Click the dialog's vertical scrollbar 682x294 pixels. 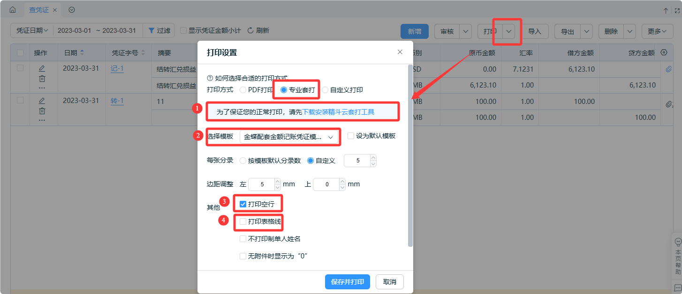[410, 154]
